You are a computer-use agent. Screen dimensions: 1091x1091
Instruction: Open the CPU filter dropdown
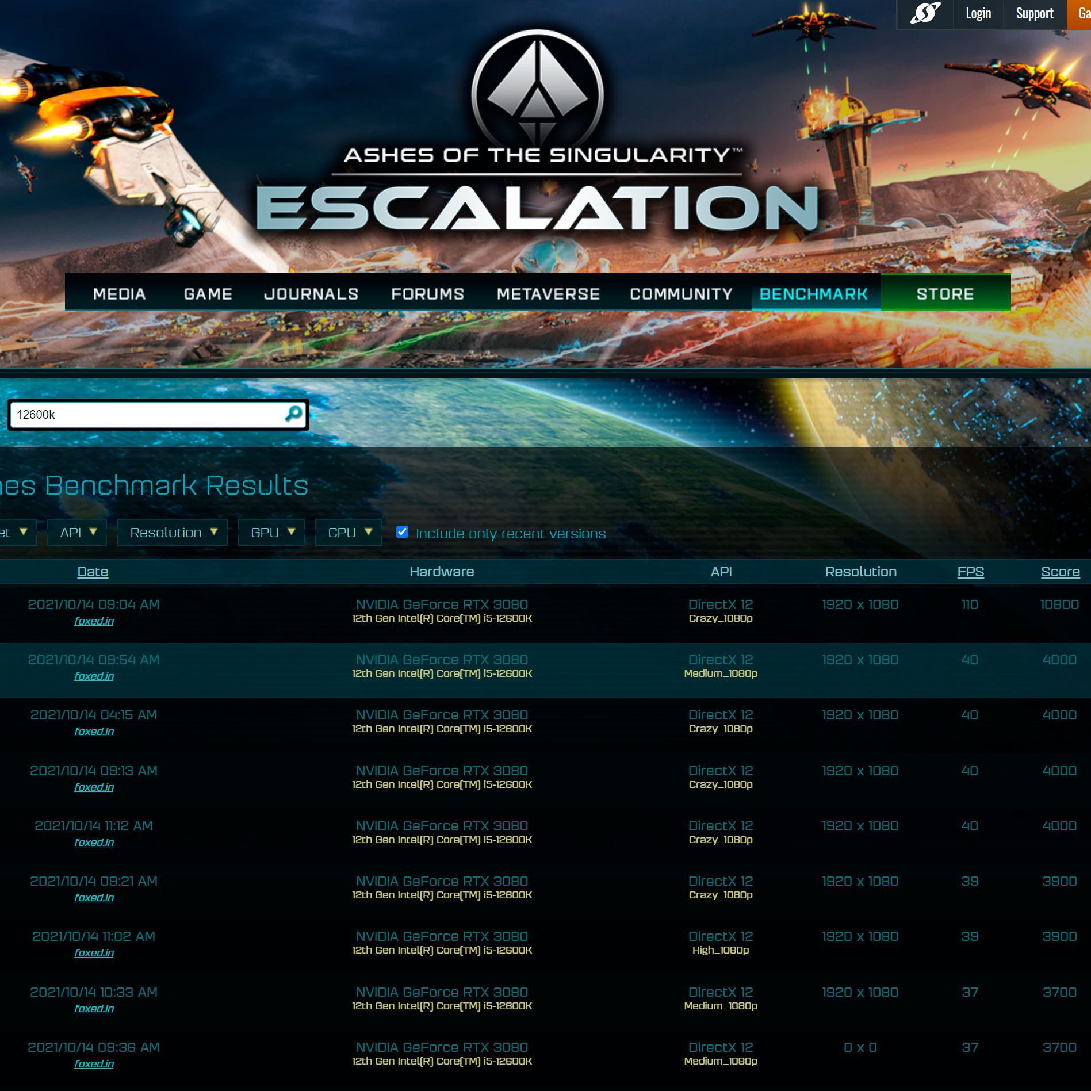point(349,533)
